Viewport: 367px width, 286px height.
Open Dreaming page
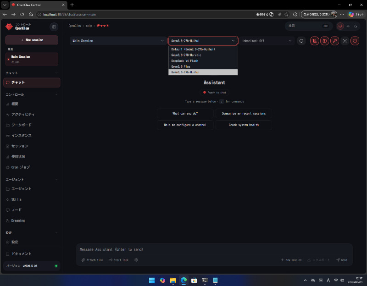coord(32,220)
